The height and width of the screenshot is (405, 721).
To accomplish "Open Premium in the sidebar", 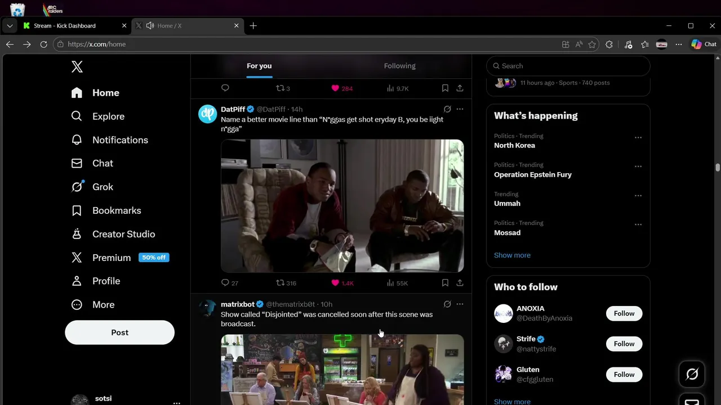I will point(120,258).
